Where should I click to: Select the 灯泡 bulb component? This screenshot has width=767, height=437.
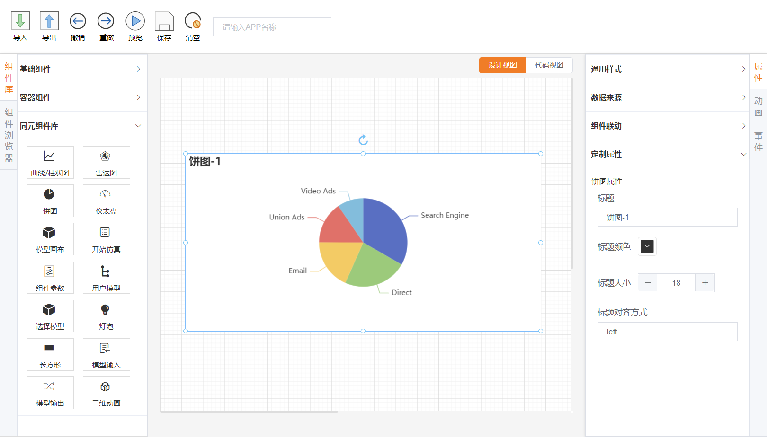pos(106,316)
